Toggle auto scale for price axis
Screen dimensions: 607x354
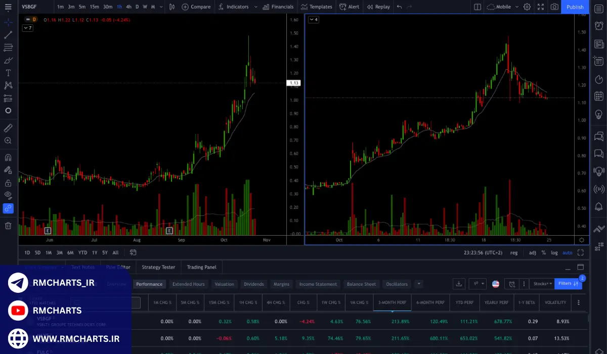[568, 252]
